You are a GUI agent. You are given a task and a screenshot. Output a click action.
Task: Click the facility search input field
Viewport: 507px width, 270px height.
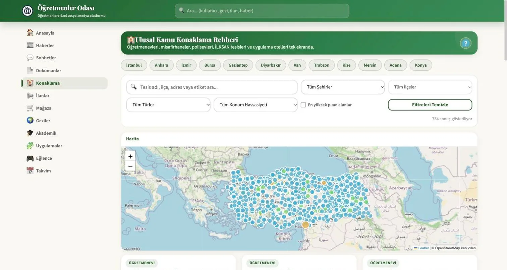[x=212, y=87]
